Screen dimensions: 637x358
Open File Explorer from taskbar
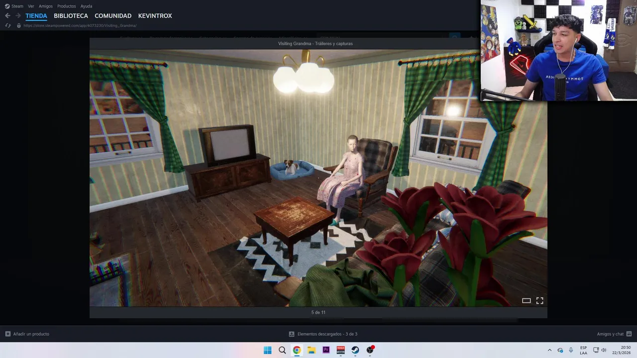[312, 350]
